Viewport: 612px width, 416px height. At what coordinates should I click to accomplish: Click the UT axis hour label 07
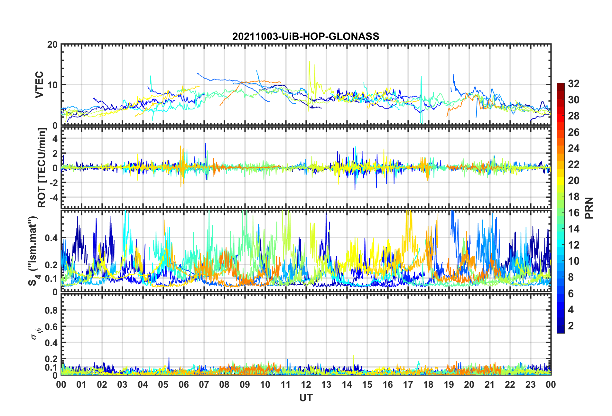[x=204, y=384]
